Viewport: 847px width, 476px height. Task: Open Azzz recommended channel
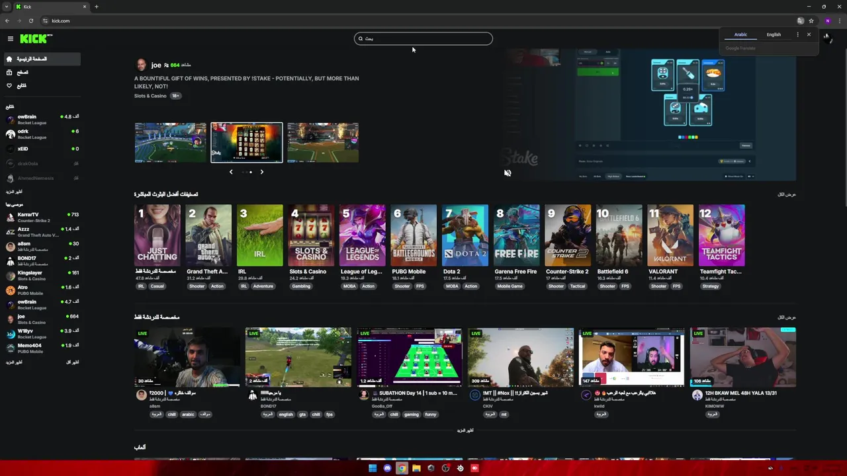coord(41,232)
